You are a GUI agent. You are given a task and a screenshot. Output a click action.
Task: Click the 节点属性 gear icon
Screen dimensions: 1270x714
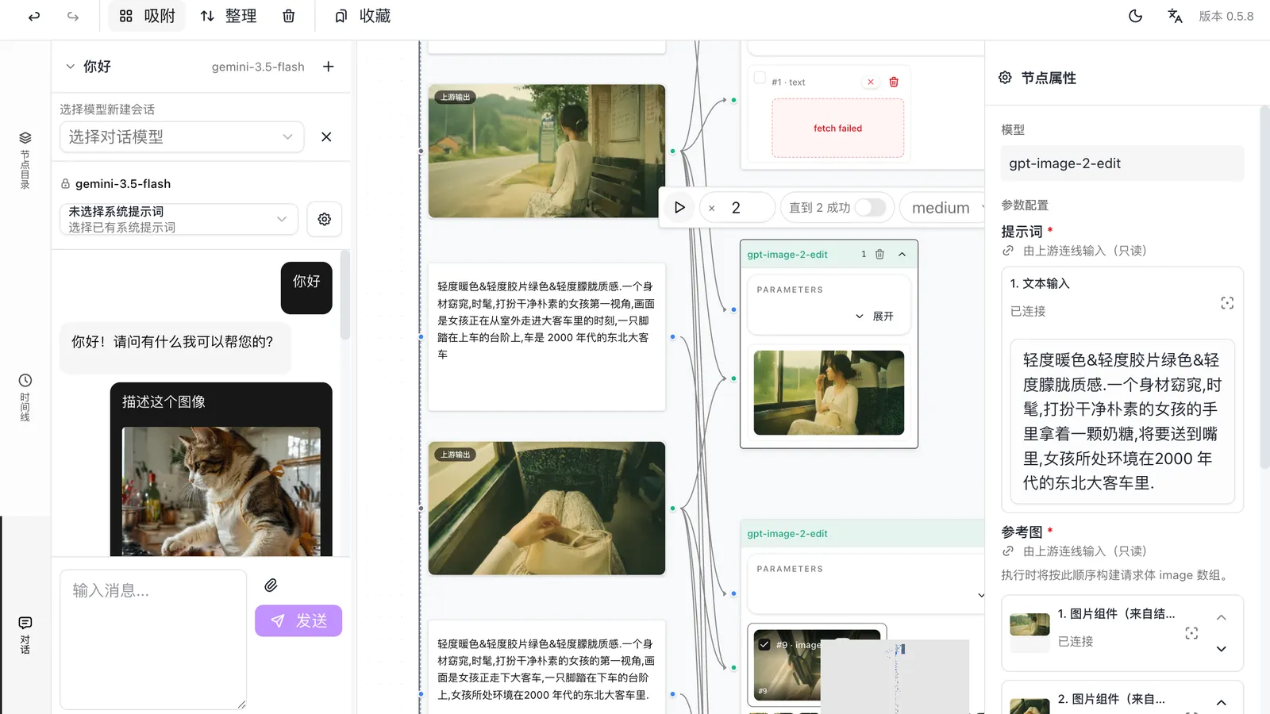1005,78
